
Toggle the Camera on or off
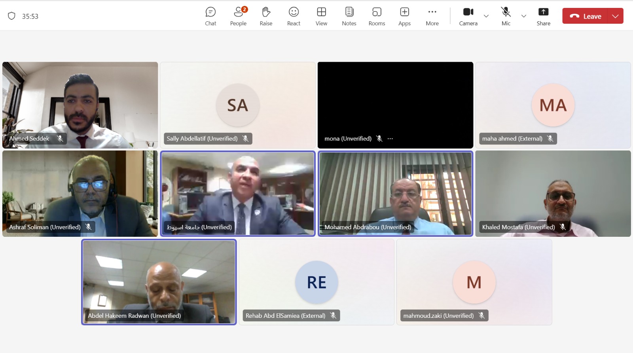(468, 16)
